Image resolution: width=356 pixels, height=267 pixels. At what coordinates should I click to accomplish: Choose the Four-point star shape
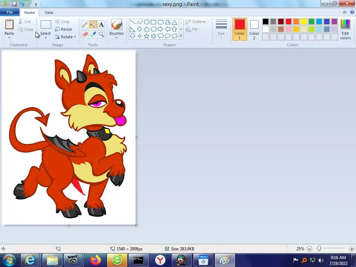[140, 36]
